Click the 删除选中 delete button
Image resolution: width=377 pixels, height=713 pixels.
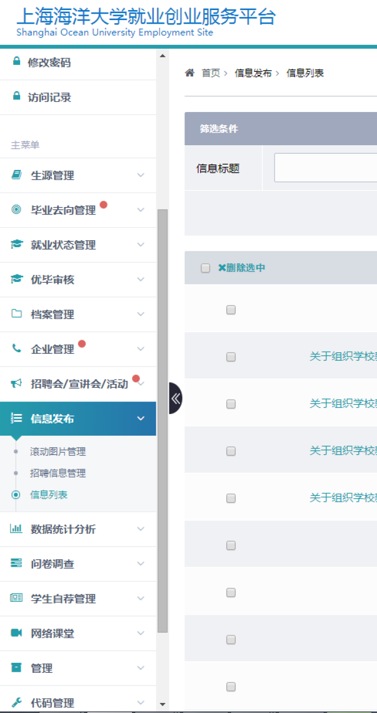241,268
